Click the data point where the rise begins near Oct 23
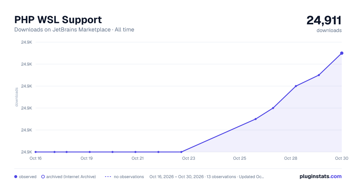This screenshot has width=356, height=187. tap(181, 152)
